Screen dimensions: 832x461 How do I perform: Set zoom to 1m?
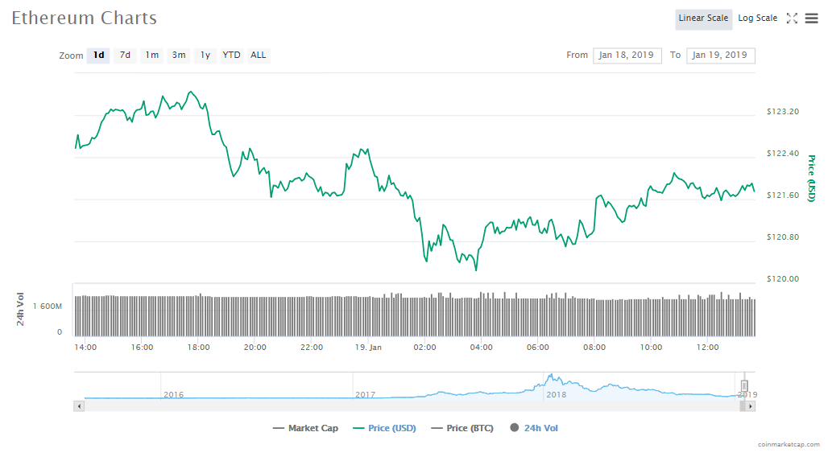click(151, 56)
